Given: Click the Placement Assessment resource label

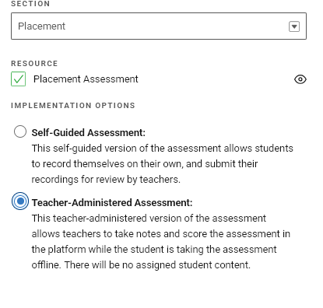Looking at the screenshot, I should 86,79.
